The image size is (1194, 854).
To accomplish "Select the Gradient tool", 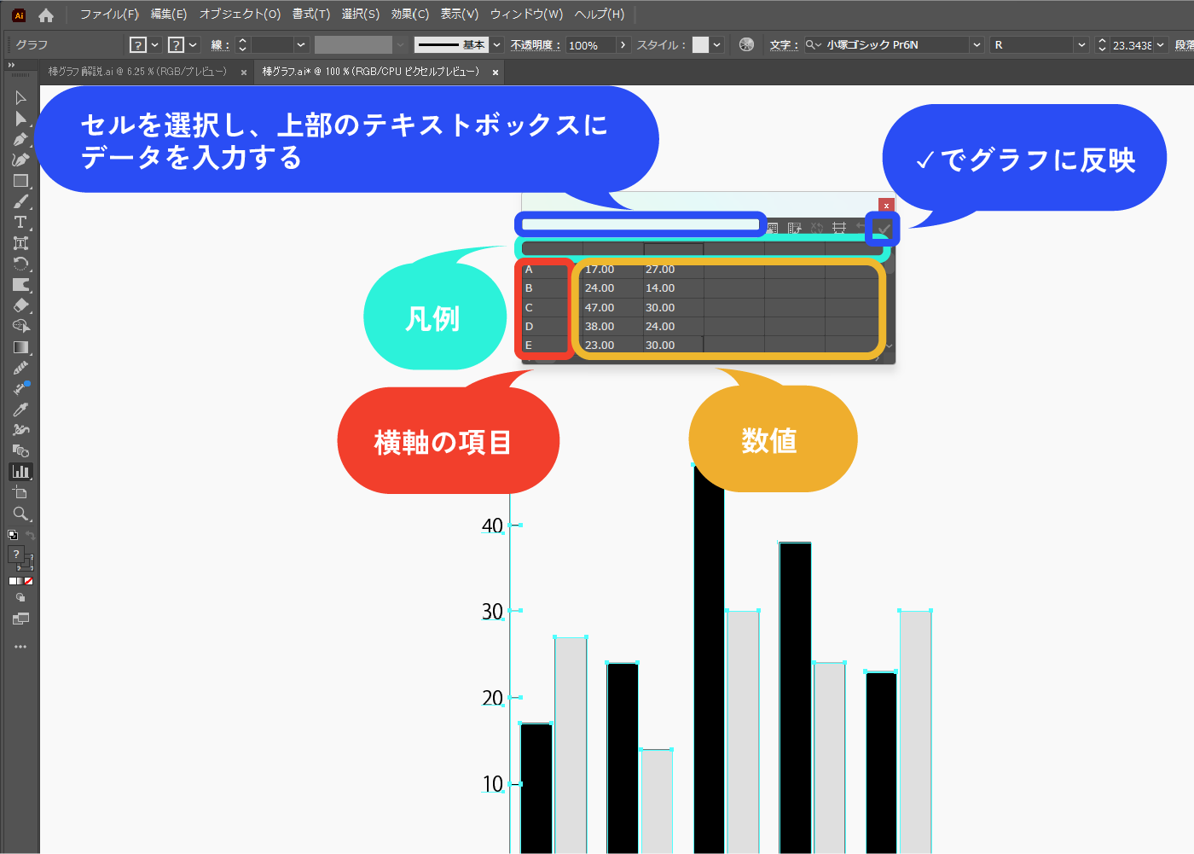I will coord(20,346).
